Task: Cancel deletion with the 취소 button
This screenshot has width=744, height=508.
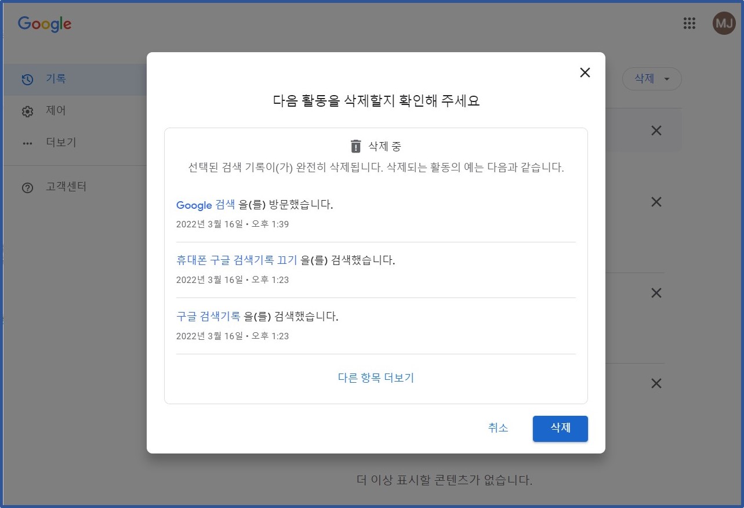Action: point(498,428)
